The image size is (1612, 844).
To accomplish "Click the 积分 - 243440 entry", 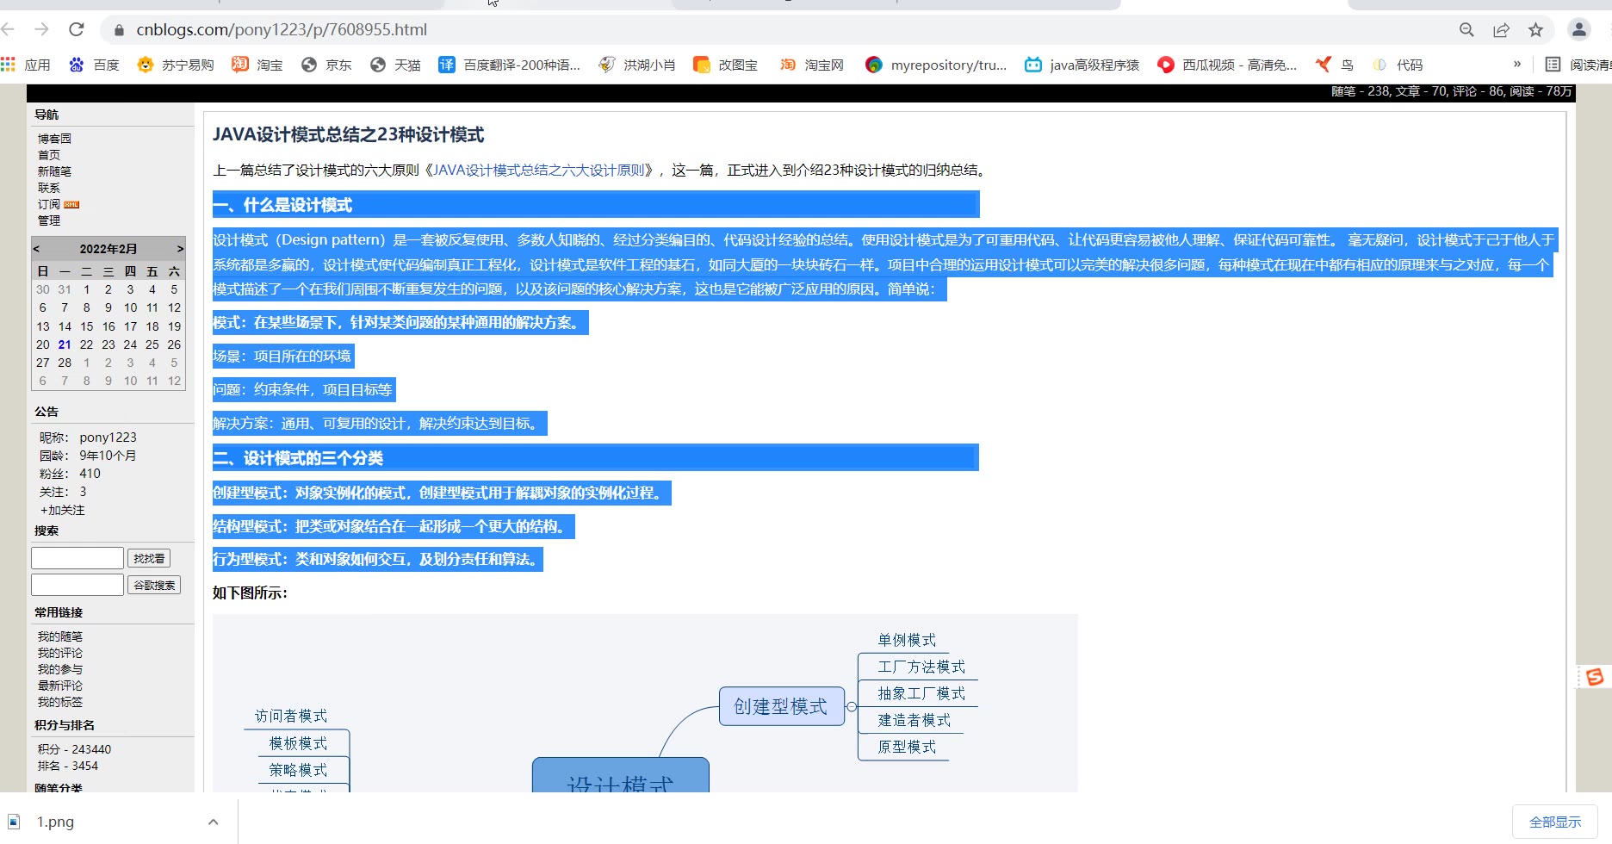I will (74, 749).
